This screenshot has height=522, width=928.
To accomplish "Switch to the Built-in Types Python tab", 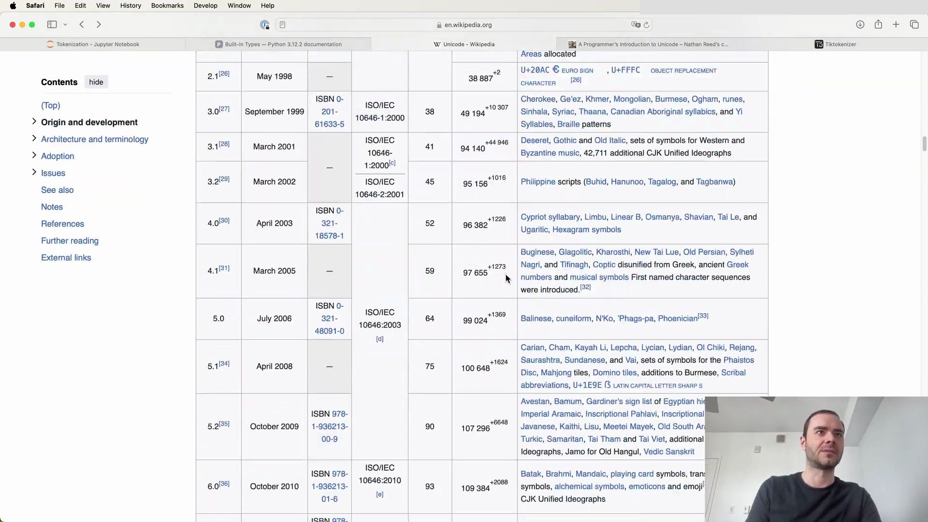I will (x=278, y=44).
